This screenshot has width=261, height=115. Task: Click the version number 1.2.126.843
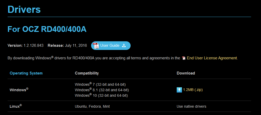pos(34,45)
